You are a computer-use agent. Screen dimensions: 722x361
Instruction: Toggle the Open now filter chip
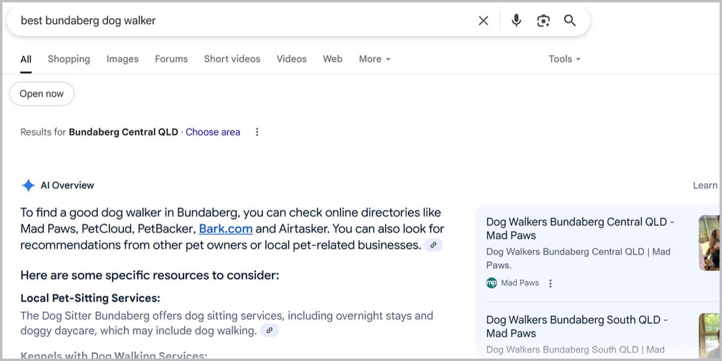(42, 94)
